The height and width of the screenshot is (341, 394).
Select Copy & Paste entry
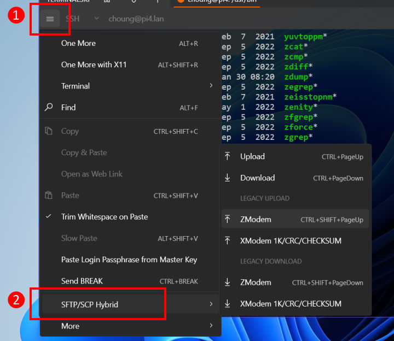[x=130, y=152]
